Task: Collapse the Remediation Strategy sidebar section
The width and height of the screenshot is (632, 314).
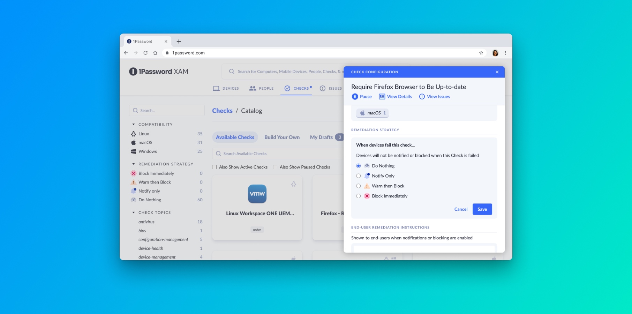Action: [x=134, y=164]
